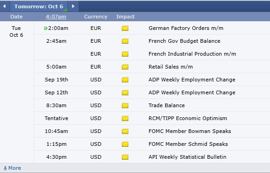Click impact icon for French Gov Budget Balance
Image resolution: width=270 pixels, height=173 pixels.
click(x=125, y=41)
